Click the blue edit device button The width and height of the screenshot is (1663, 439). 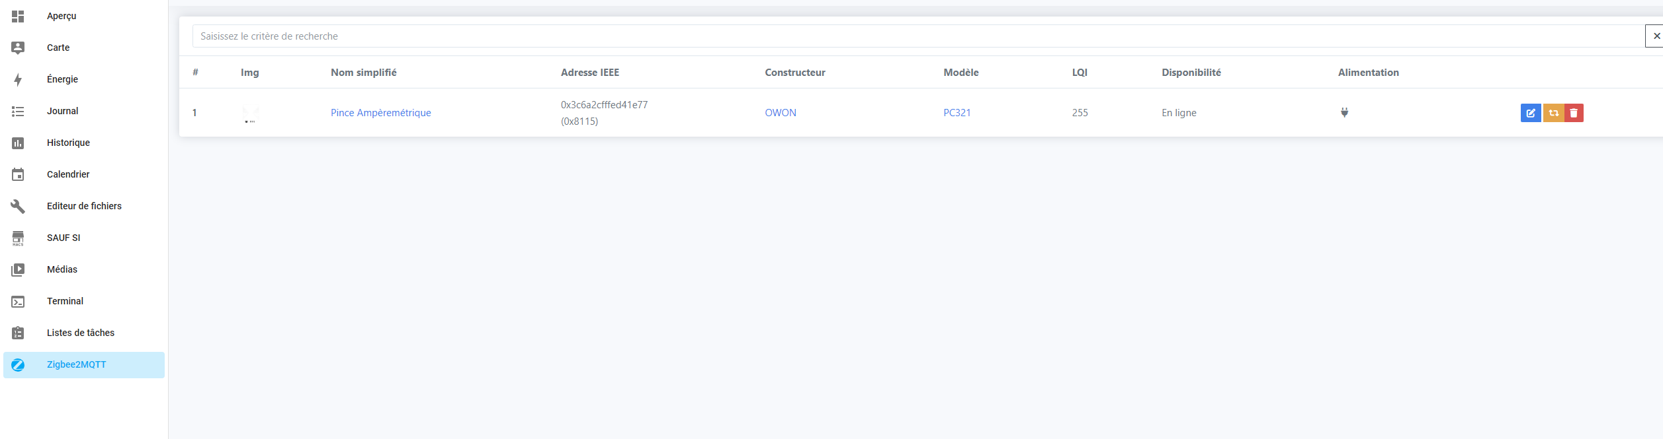(1531, 113)
